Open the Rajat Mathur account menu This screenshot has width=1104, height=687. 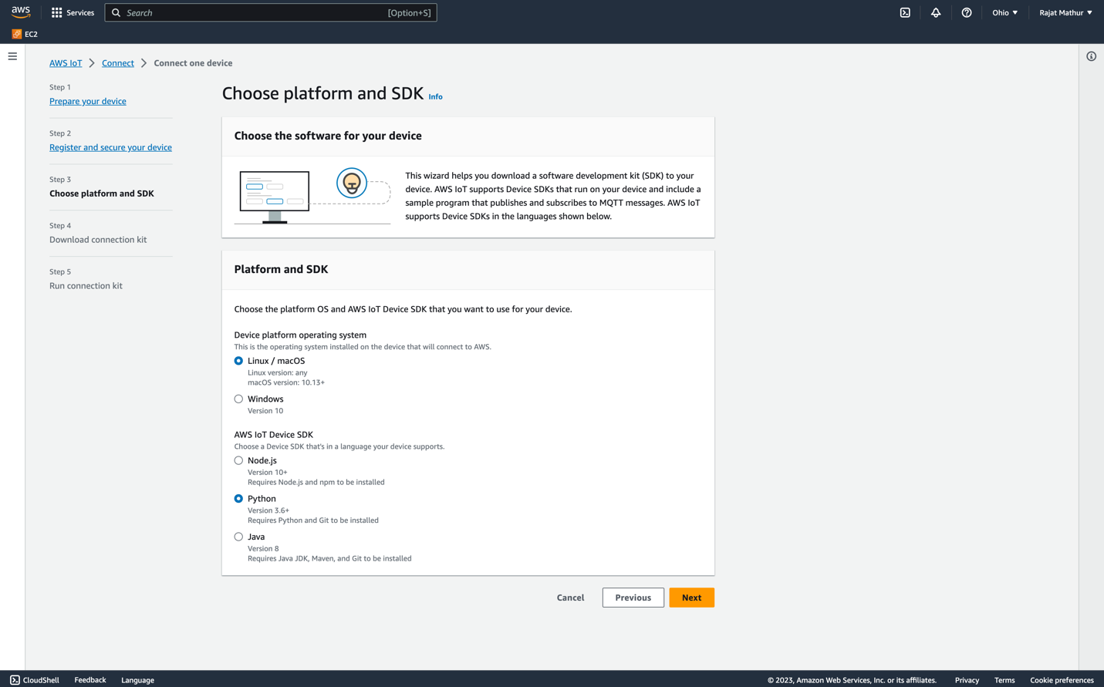click(x=1065, y=12)
